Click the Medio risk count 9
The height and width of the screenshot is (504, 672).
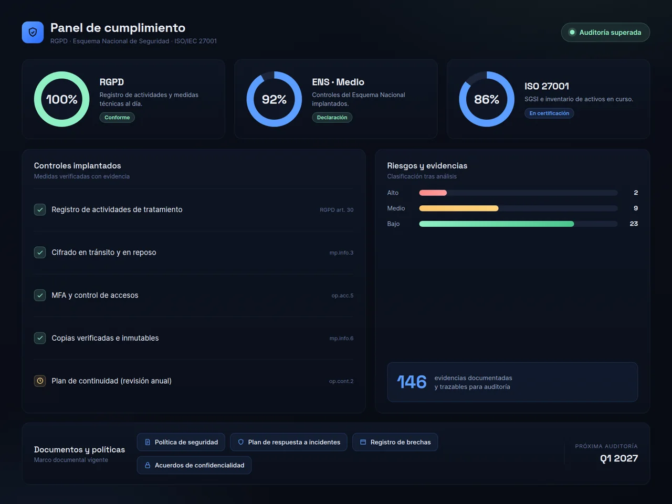click(x=636, y=208)
